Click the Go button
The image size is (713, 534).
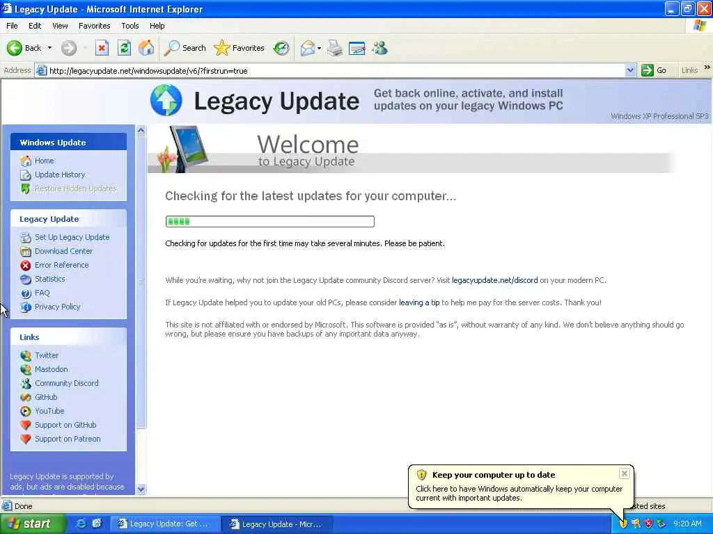655,70
